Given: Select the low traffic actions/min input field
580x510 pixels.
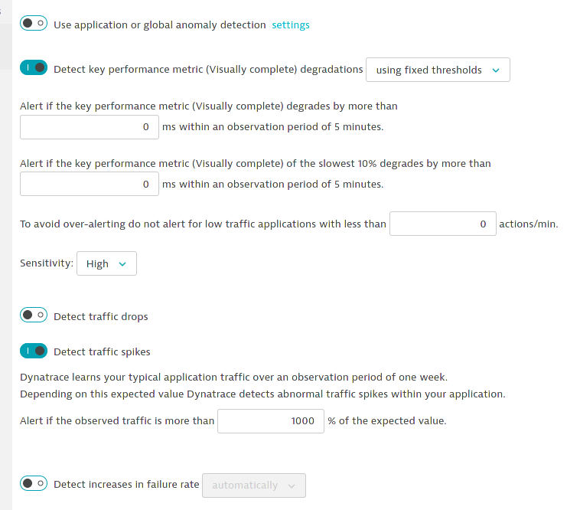Looking at the screenshot, I should coord(442,224).
